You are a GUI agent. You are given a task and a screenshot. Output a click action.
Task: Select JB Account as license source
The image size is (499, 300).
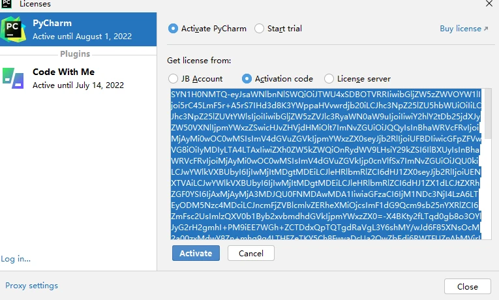173,79
